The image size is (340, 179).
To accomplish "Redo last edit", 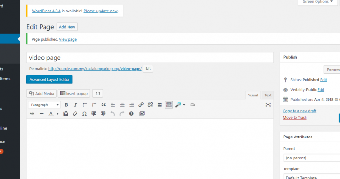I will click(122, 114).
